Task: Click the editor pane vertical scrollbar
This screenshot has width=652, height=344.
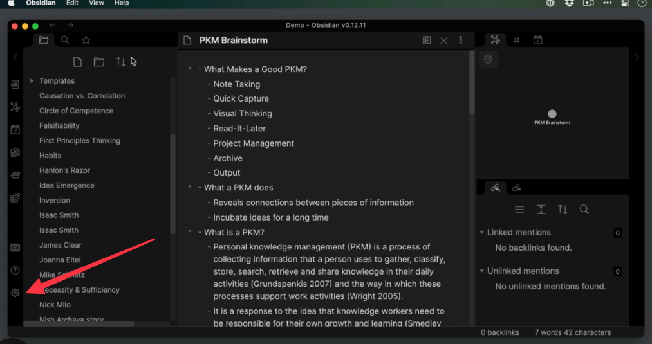Action: click(472, 83)
